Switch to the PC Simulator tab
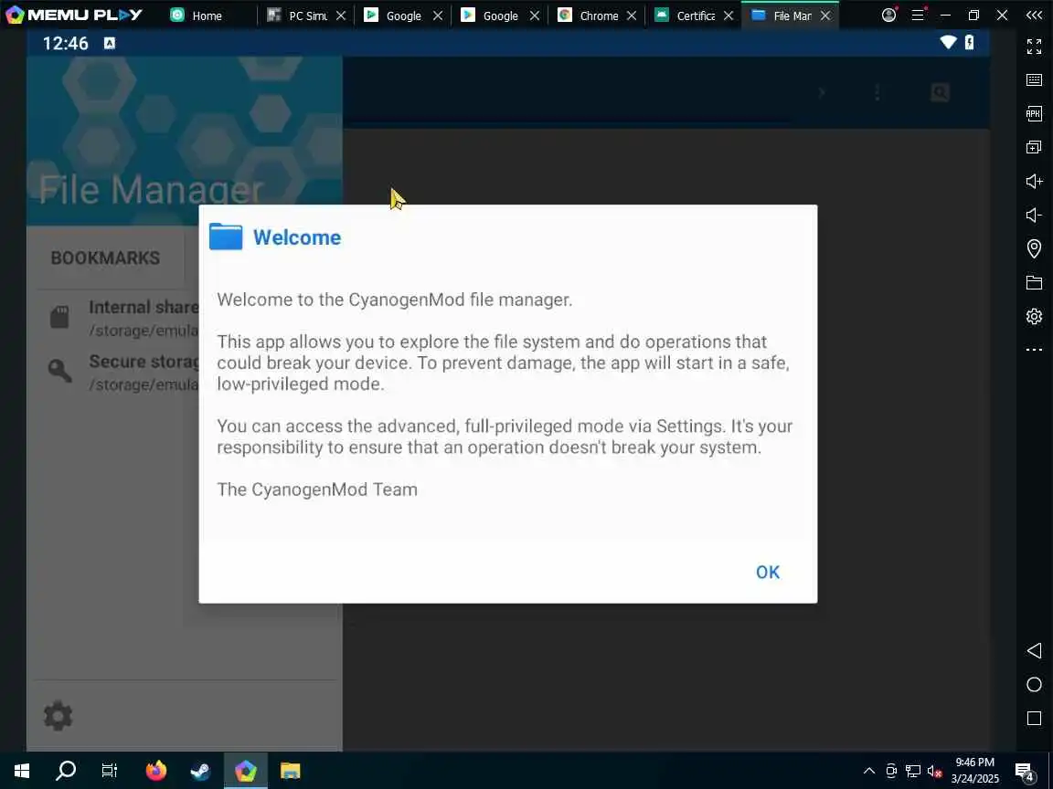 (297, 16)
